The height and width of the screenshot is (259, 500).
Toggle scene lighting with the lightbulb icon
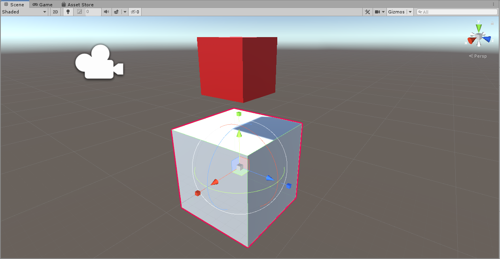pyautogui.click(x=68, y=12)
